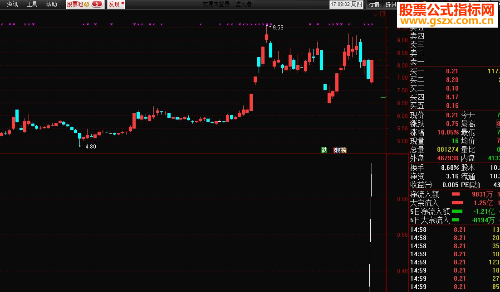Click the yellow price marker near axis

pos(382,60)
